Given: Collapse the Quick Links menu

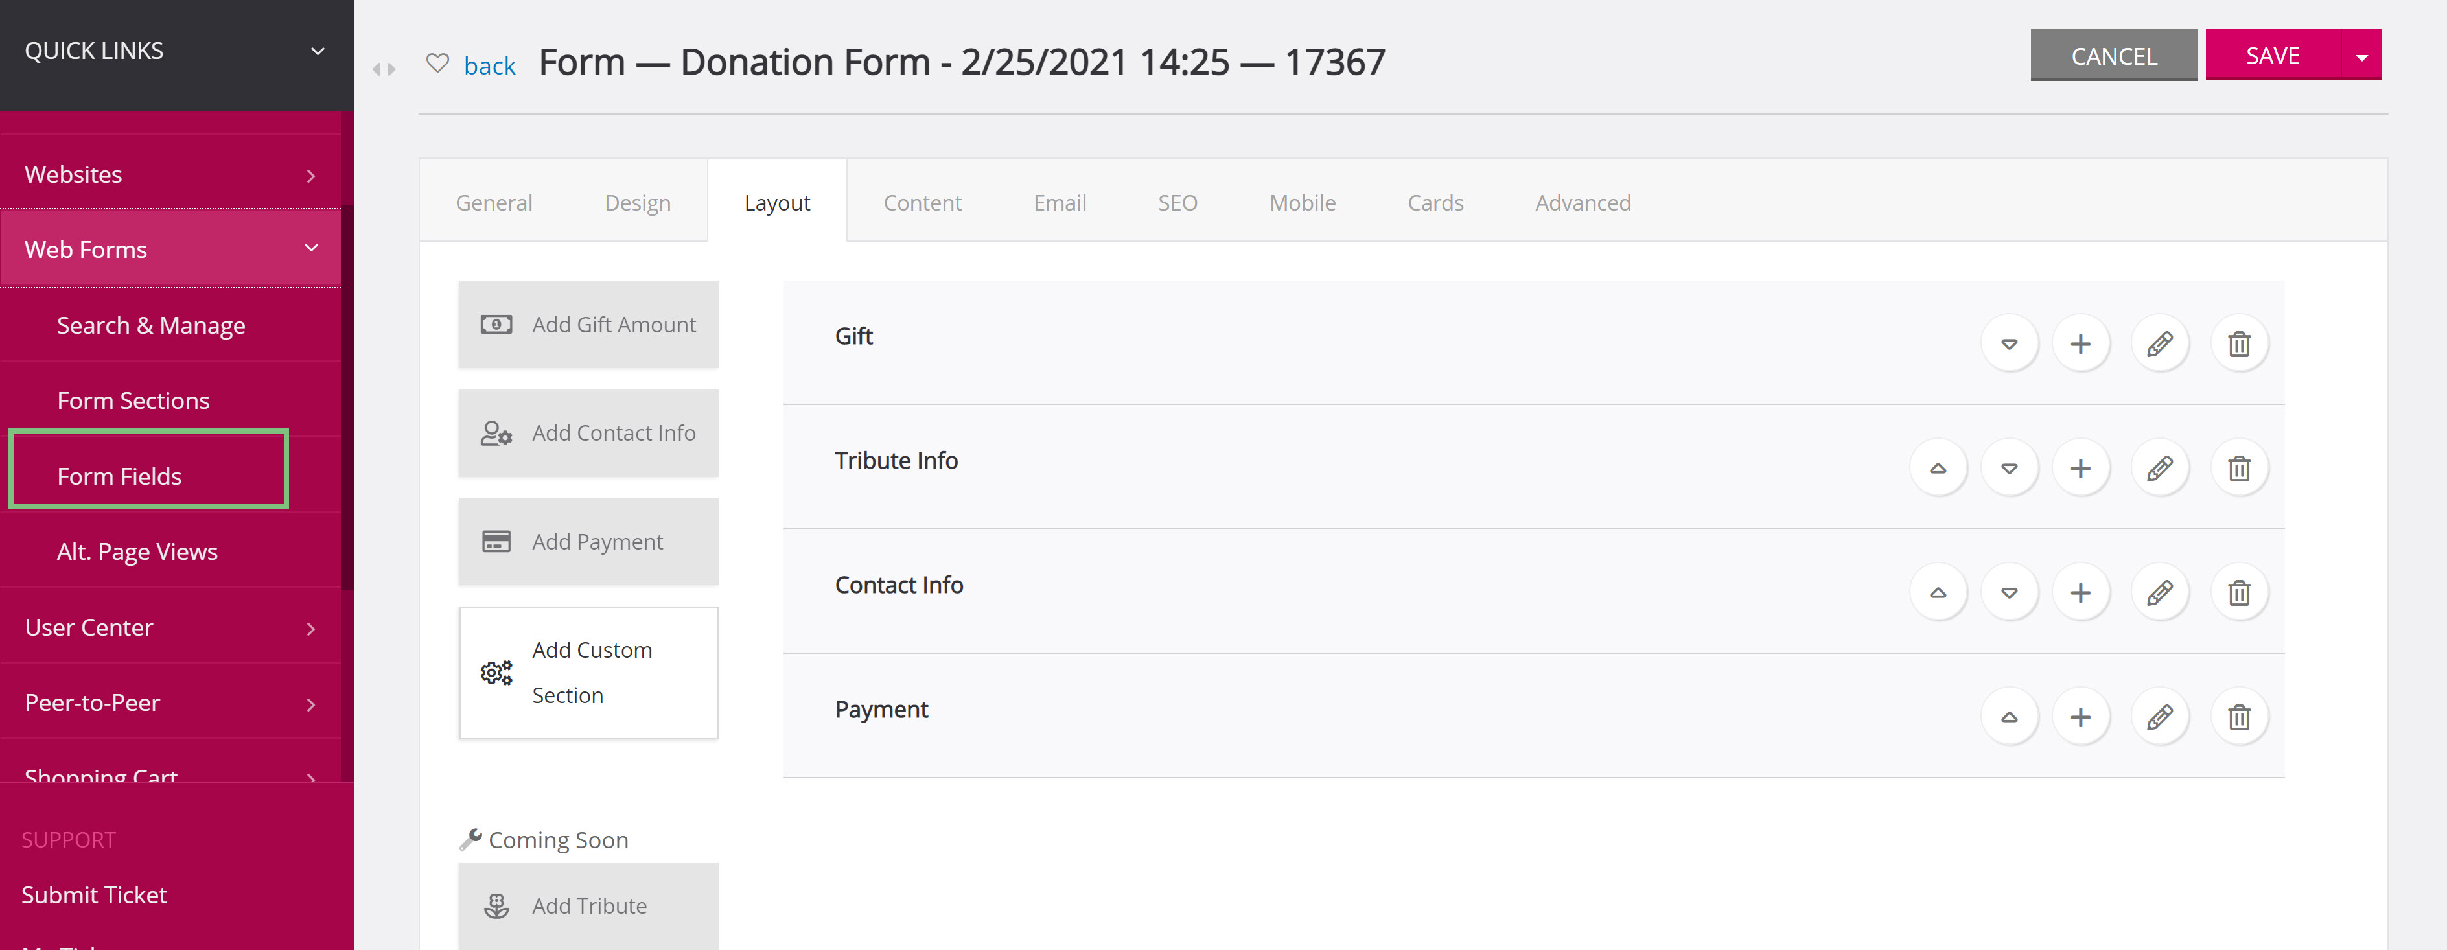Looking at the screenshot, I should [318, 51].
